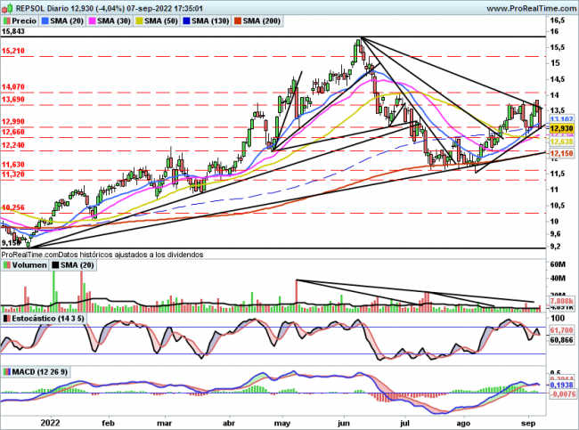This screenshot has height=430, width=579.
Task: Click the stochastic value tag 61,700
Action: click(561, 330)
